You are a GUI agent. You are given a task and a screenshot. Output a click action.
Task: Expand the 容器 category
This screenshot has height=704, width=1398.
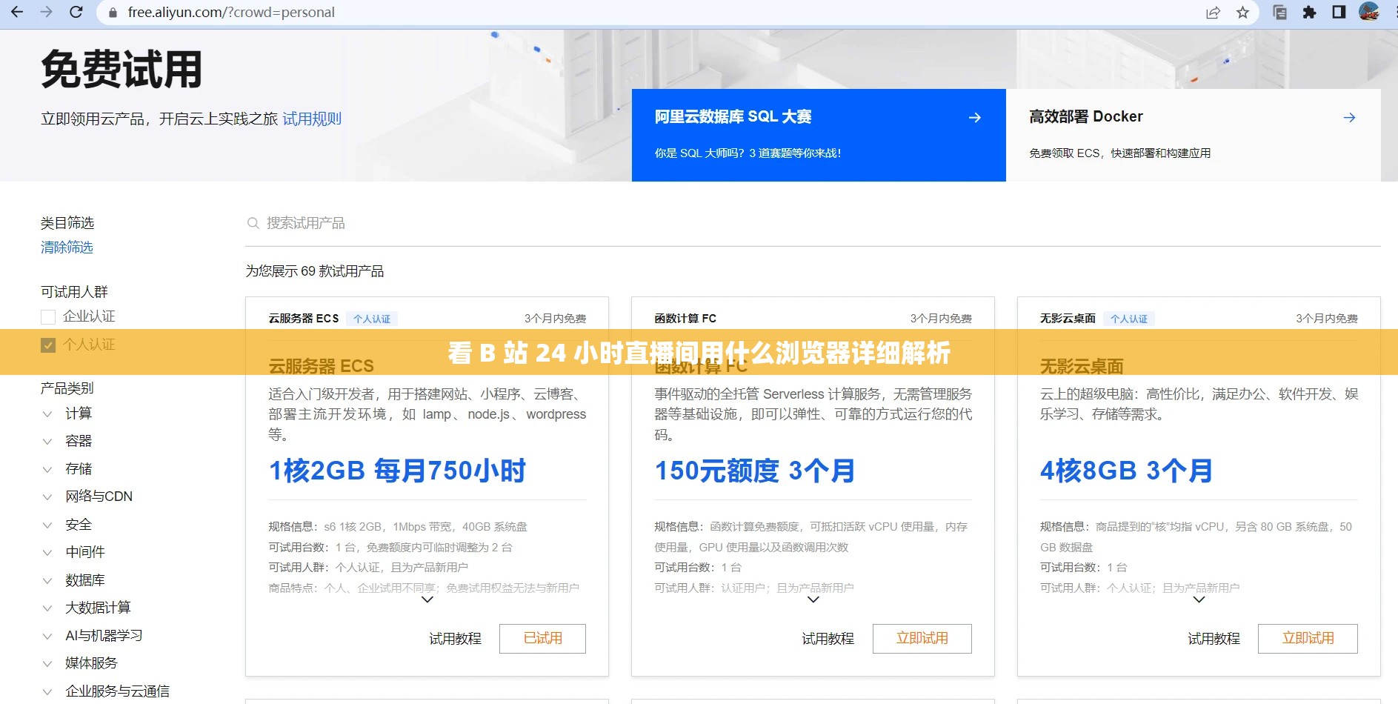coord(47,442)
